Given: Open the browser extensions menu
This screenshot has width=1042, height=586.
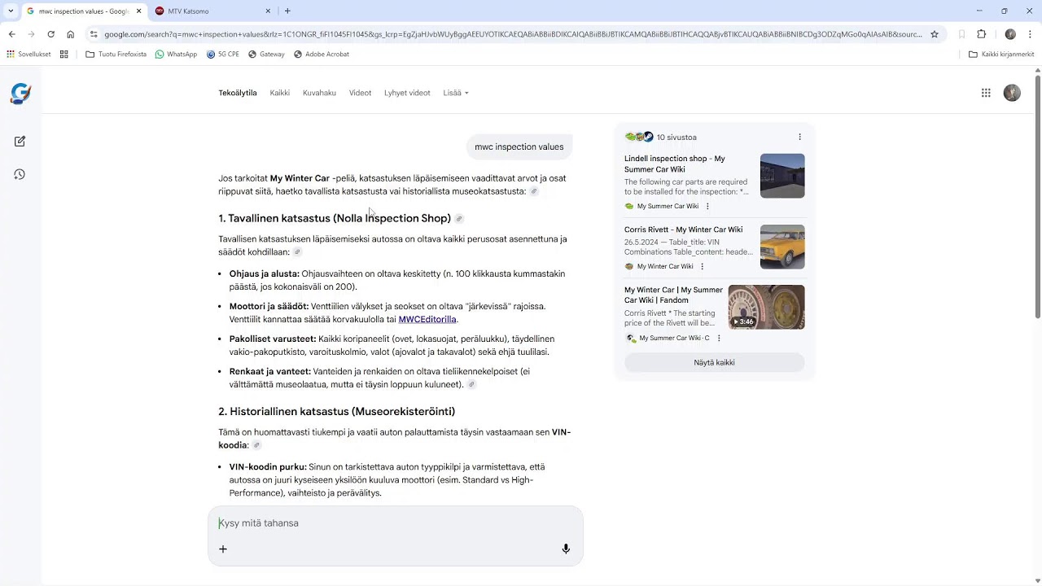Looking at the screenshot, I should pyautogui.click(x=981, y=34).
